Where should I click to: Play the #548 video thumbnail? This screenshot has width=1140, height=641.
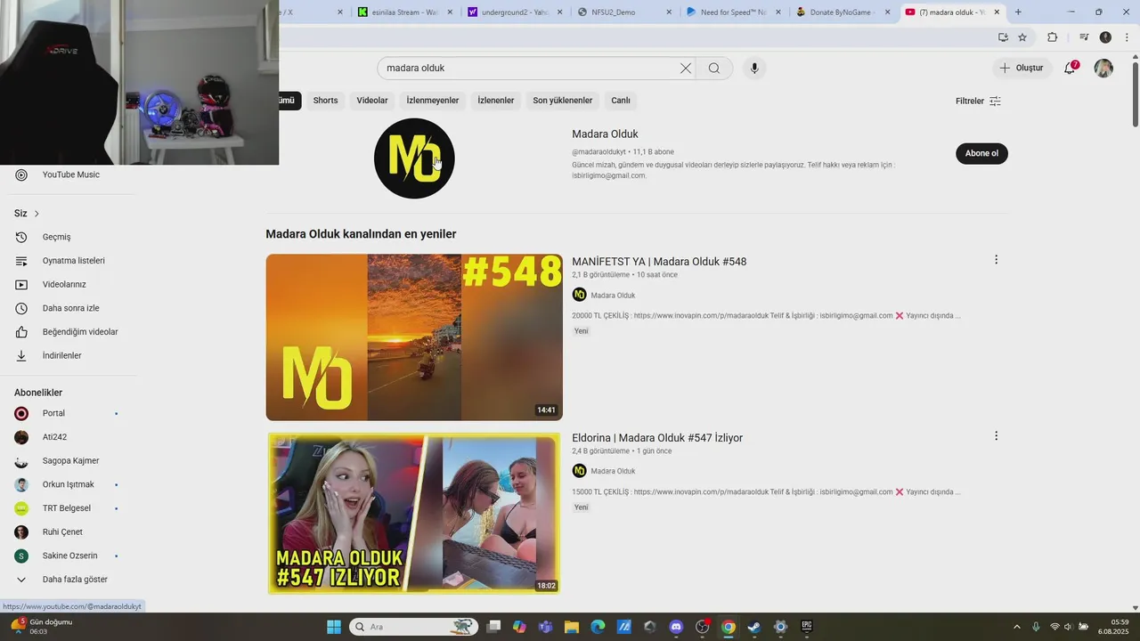(x=414, y=337)
